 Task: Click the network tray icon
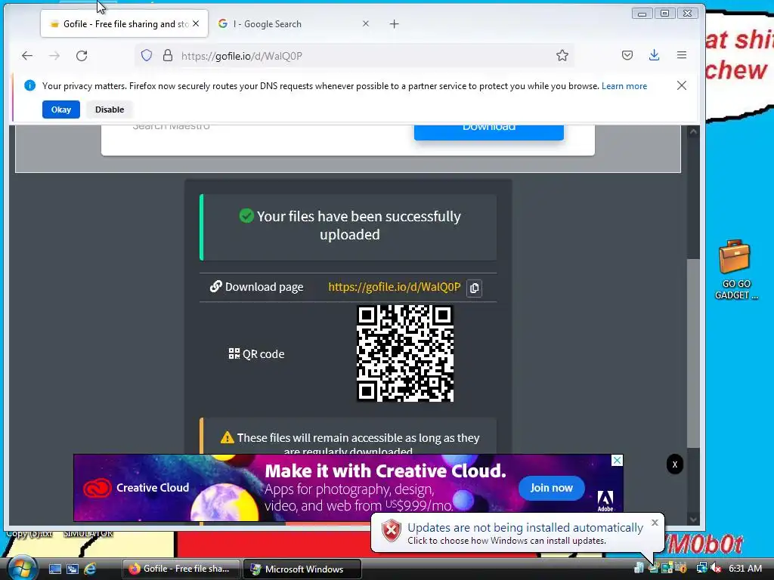pos(701,568)
